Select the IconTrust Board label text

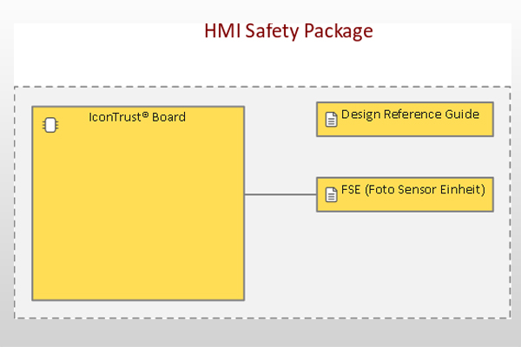(137, 117)
